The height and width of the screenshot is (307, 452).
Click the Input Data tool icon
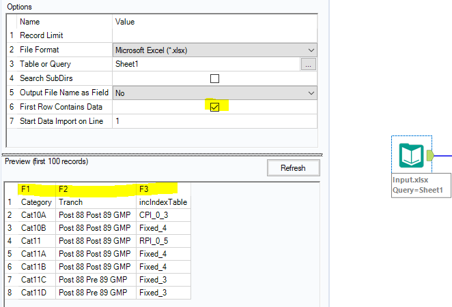[x=412, y=157]
